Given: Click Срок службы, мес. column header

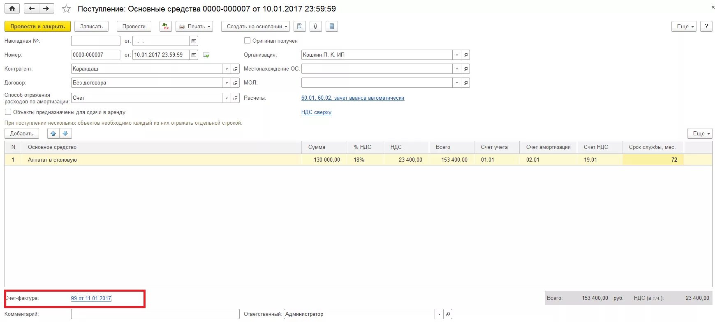Looking at the screenshot, I should click(x=653, y=147).
